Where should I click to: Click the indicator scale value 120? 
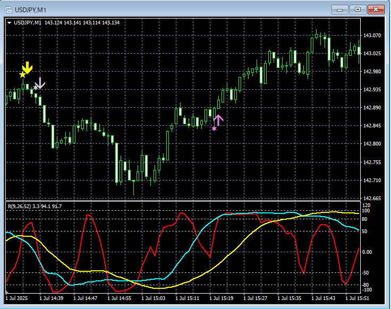pos(367,205)
